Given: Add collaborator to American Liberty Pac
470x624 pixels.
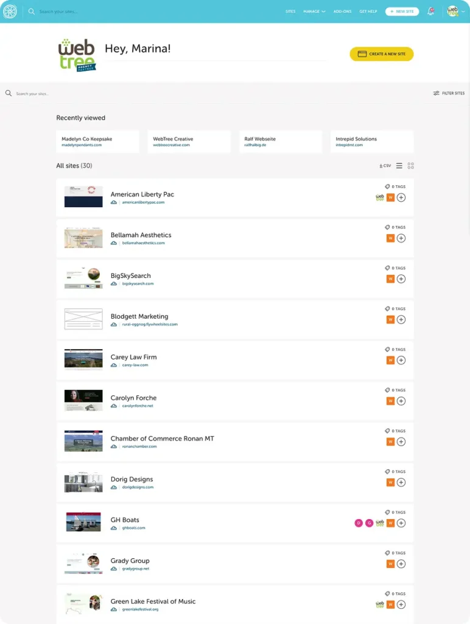Looking at the screenshot, I should (401, 197).
